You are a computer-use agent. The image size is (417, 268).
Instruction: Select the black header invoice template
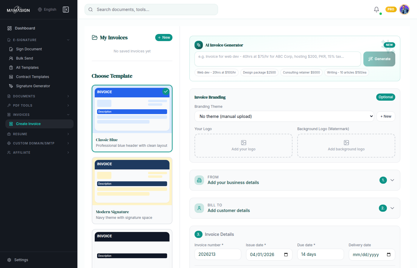pyautogui.click(x=132, y=249)
